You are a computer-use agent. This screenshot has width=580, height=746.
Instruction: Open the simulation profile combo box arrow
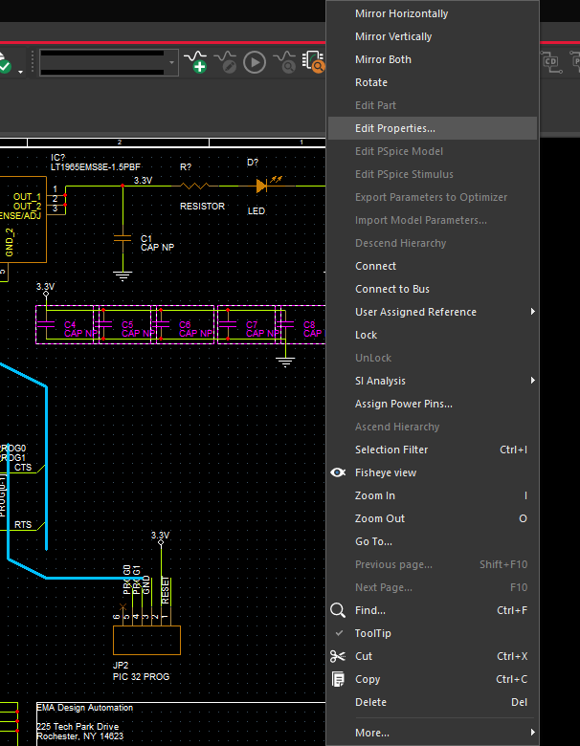pyautogui.click(x=171, y=62)
